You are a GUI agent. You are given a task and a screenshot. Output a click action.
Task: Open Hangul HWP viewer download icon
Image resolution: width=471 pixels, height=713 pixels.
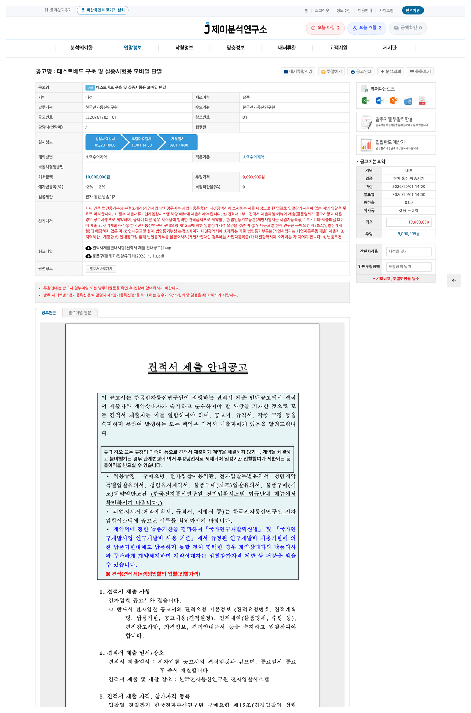pyautogui.click(x=408, y=101)
